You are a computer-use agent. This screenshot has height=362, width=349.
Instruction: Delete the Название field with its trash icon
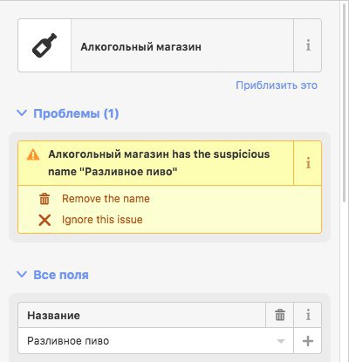[x=280, y=315]
